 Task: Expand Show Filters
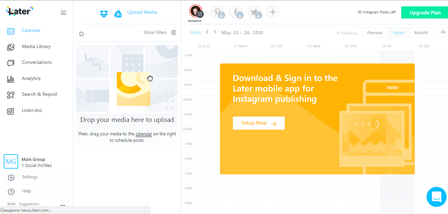tap(155, 33)
